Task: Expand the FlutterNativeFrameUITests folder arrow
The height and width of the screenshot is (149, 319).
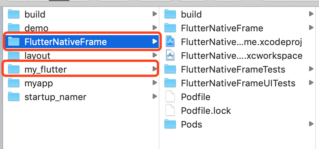Action: pyautogui.click(x=311, y=83)
